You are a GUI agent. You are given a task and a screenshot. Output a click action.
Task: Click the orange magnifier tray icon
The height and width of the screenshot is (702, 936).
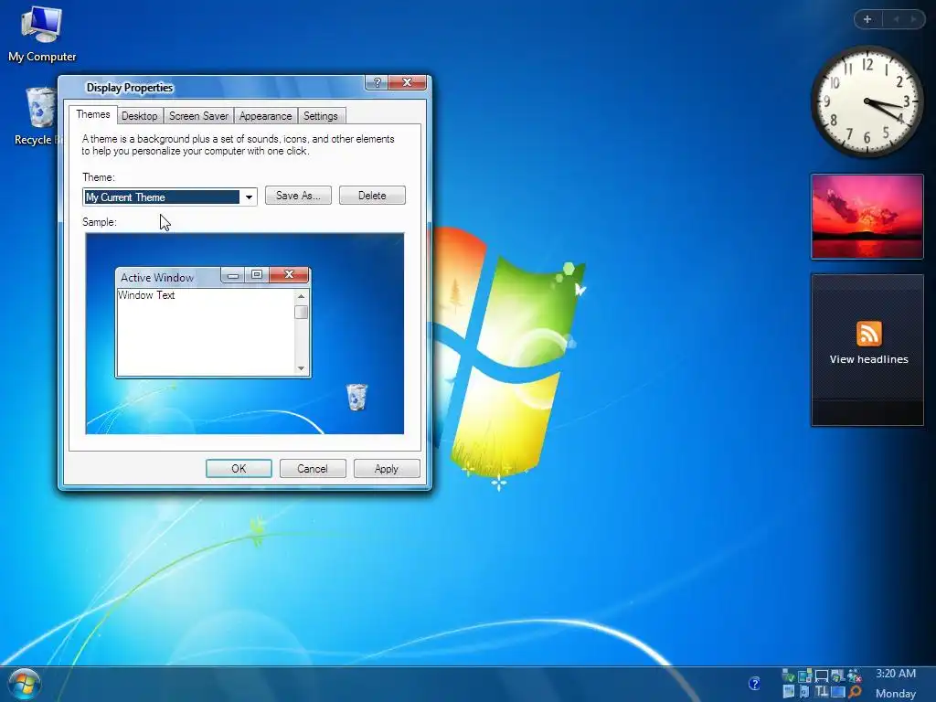click(855, 692)
